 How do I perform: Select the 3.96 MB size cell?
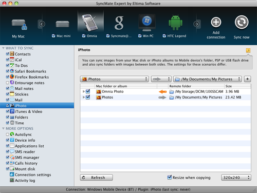[232, 91]
